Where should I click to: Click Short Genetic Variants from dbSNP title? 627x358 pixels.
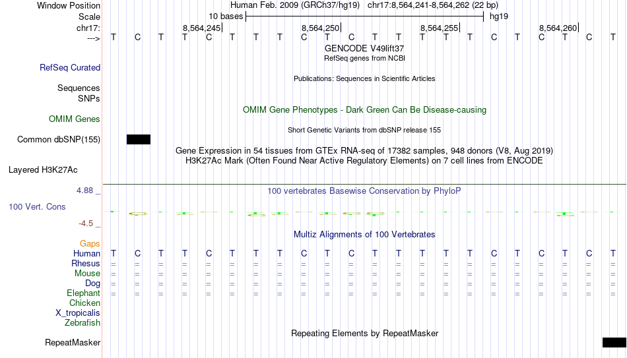[x=364, y=131]
